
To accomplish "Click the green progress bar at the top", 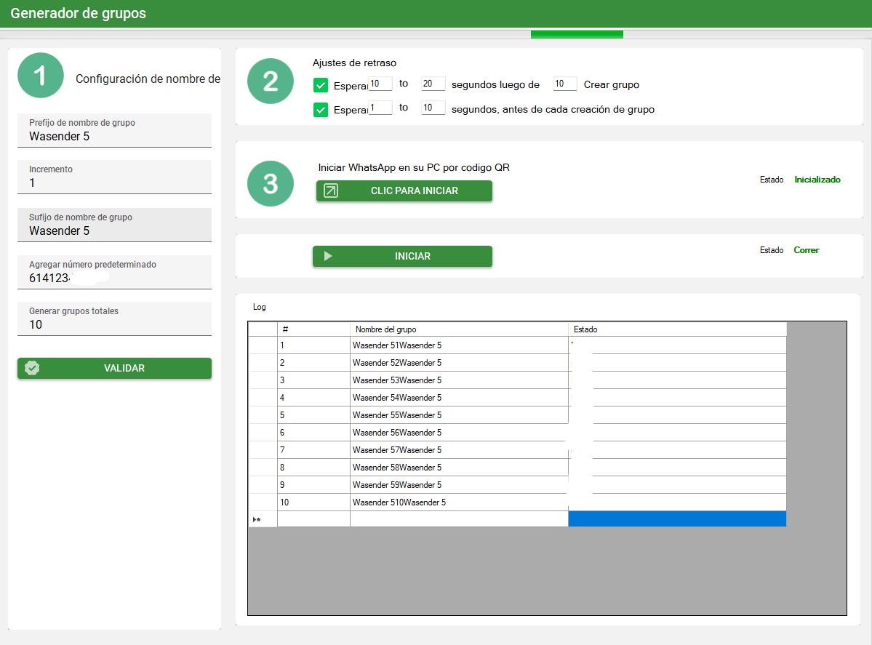I will [x=577, y=34].
